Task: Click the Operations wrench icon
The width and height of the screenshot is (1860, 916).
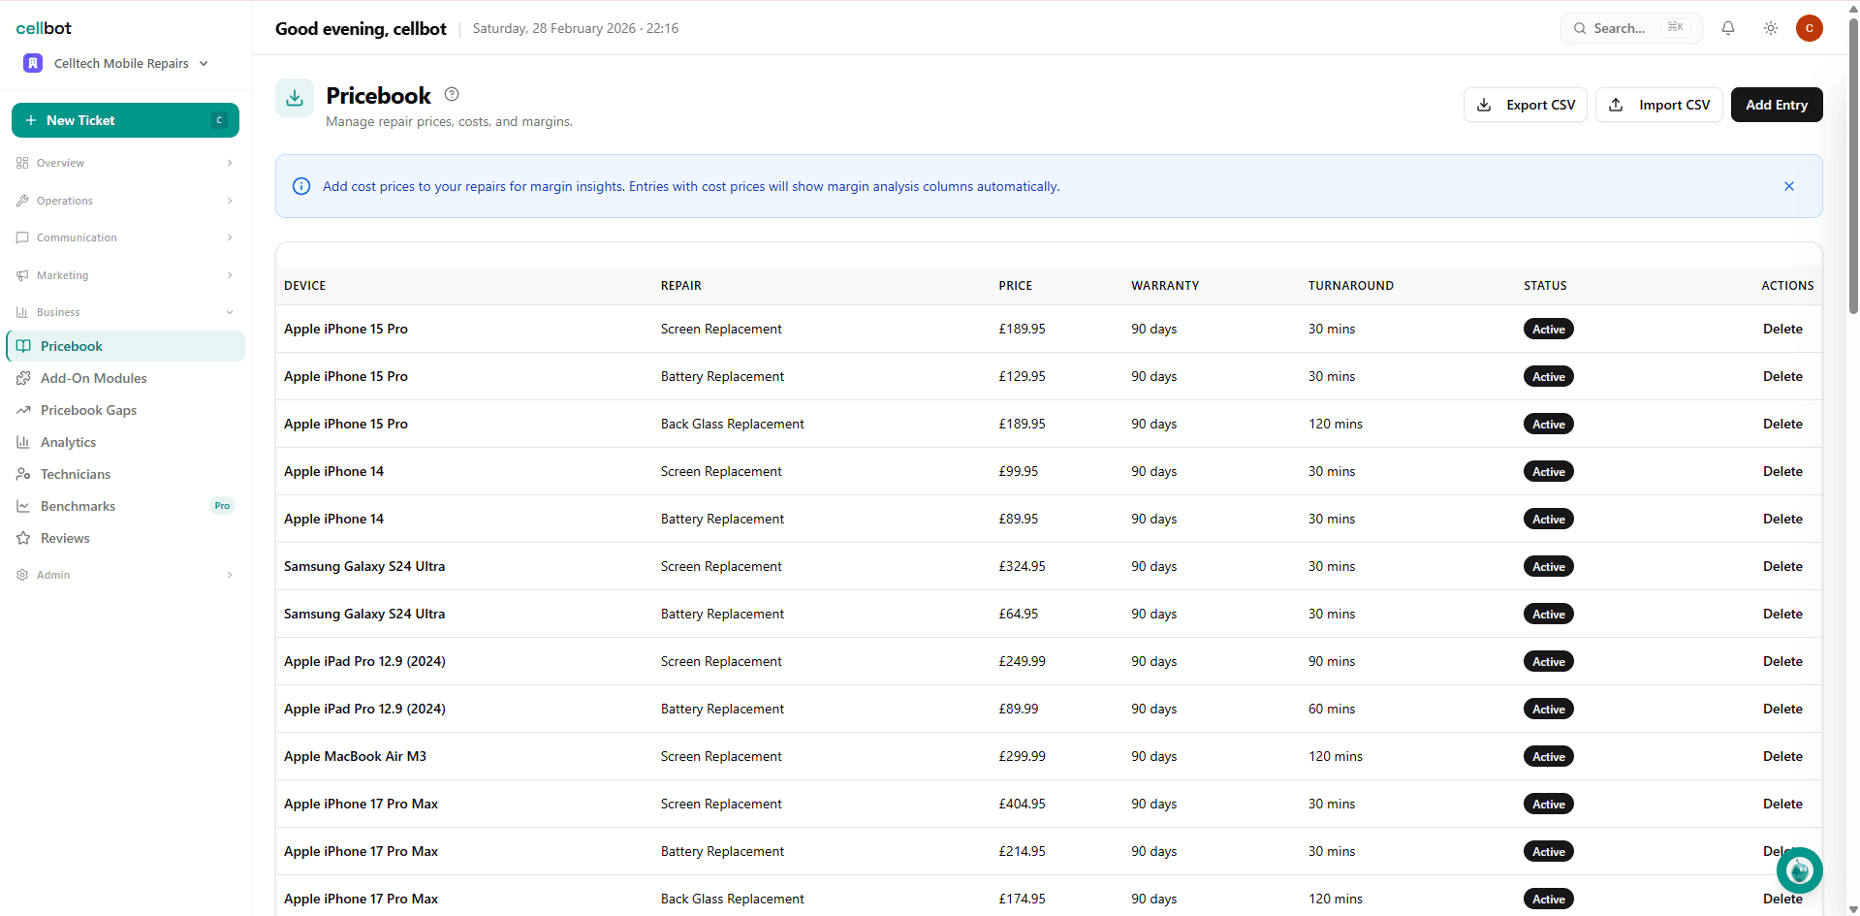Action: (x=22, y=201)
